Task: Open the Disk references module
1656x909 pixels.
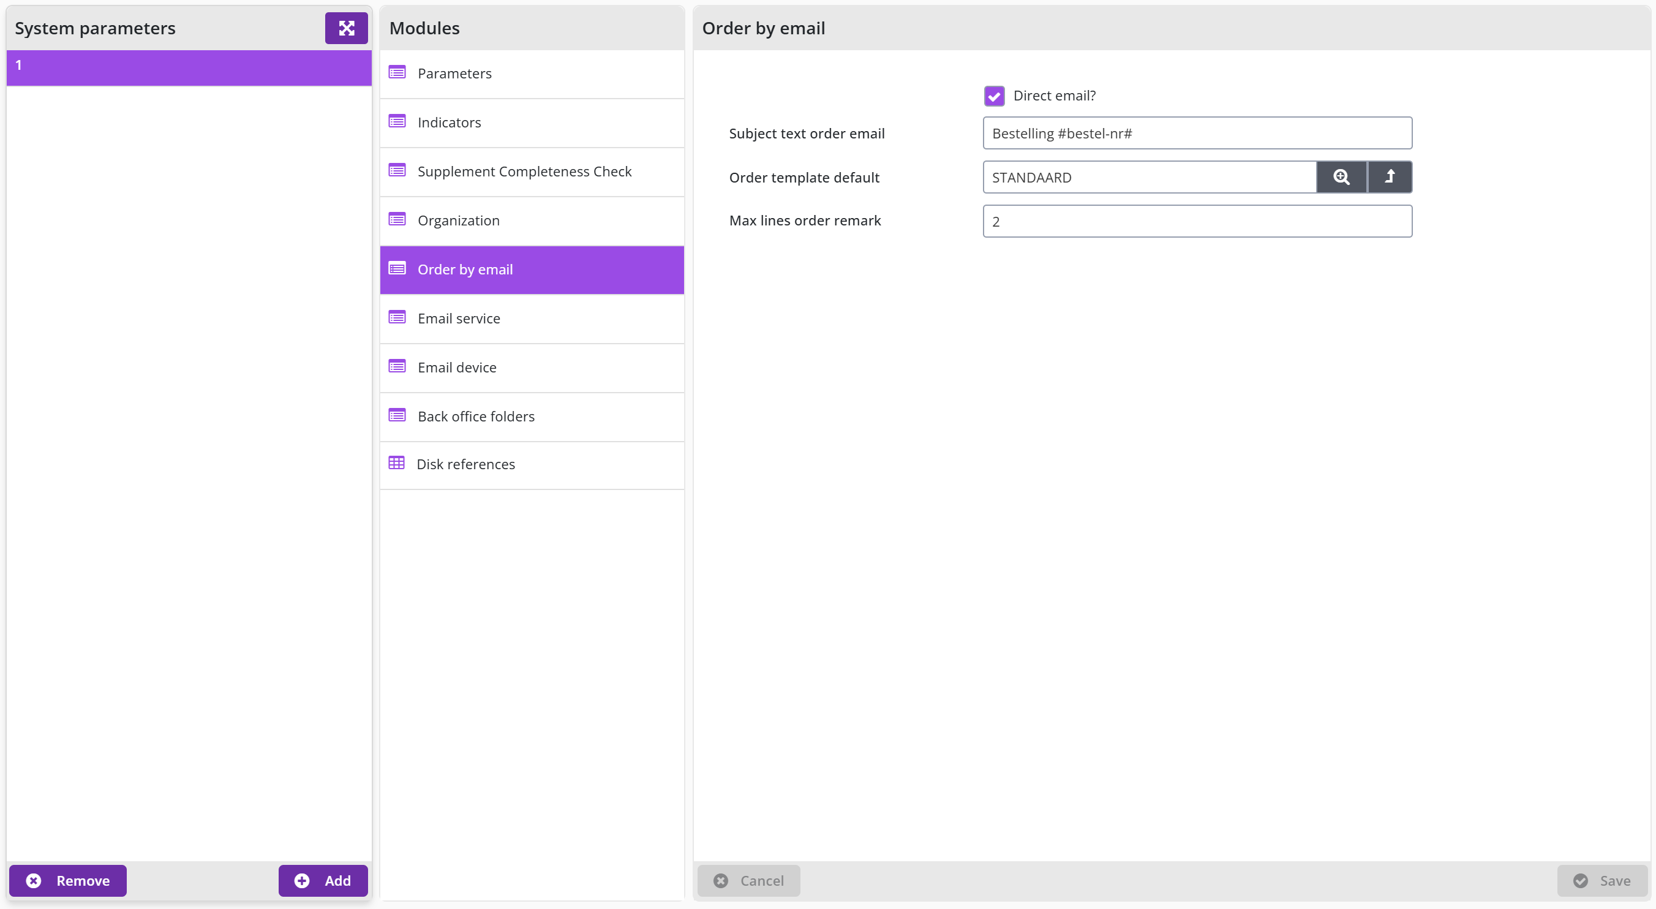Action: click(532, 465)
